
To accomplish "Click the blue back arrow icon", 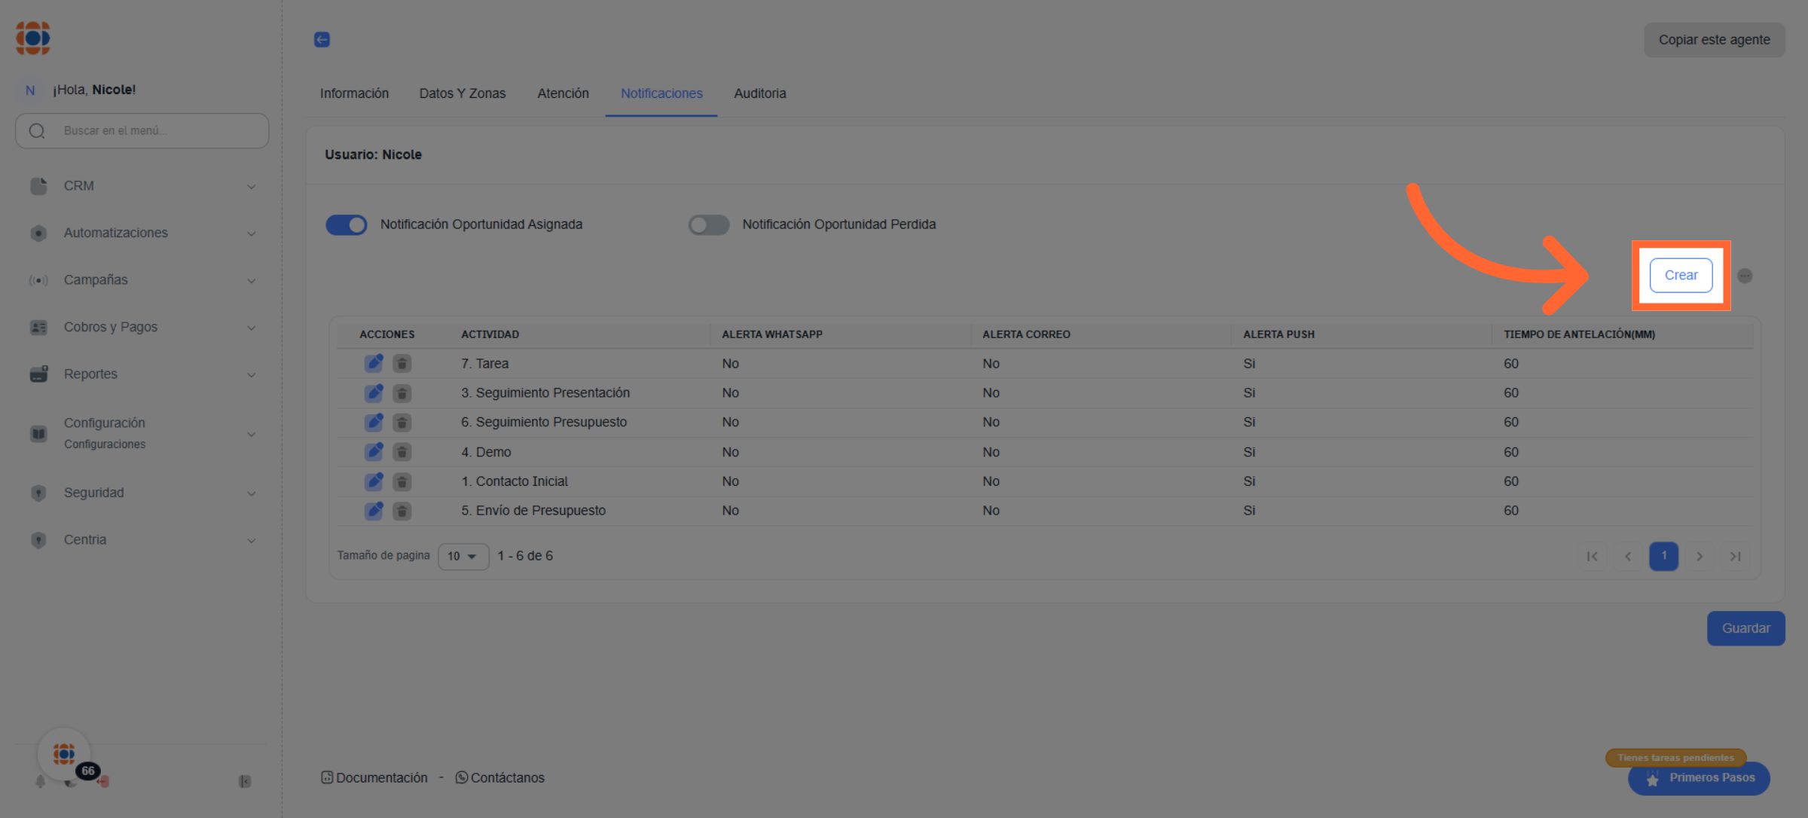I will click(322, 40).
